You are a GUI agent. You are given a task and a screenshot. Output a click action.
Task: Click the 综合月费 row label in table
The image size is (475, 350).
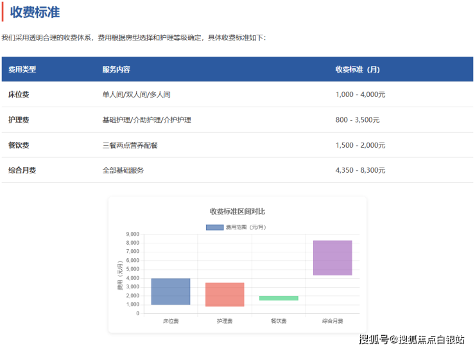click(x=22, y=170)
